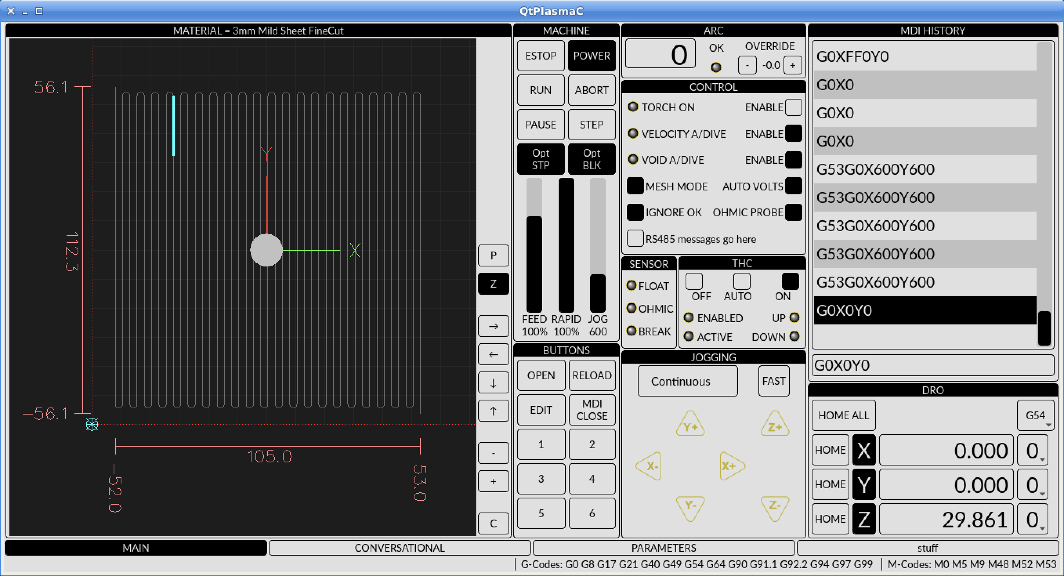1064x576 pixels.
Task: Select G0XFF0Y0 in MDI history
Action: pyautogui.click(x=925, y=56)
